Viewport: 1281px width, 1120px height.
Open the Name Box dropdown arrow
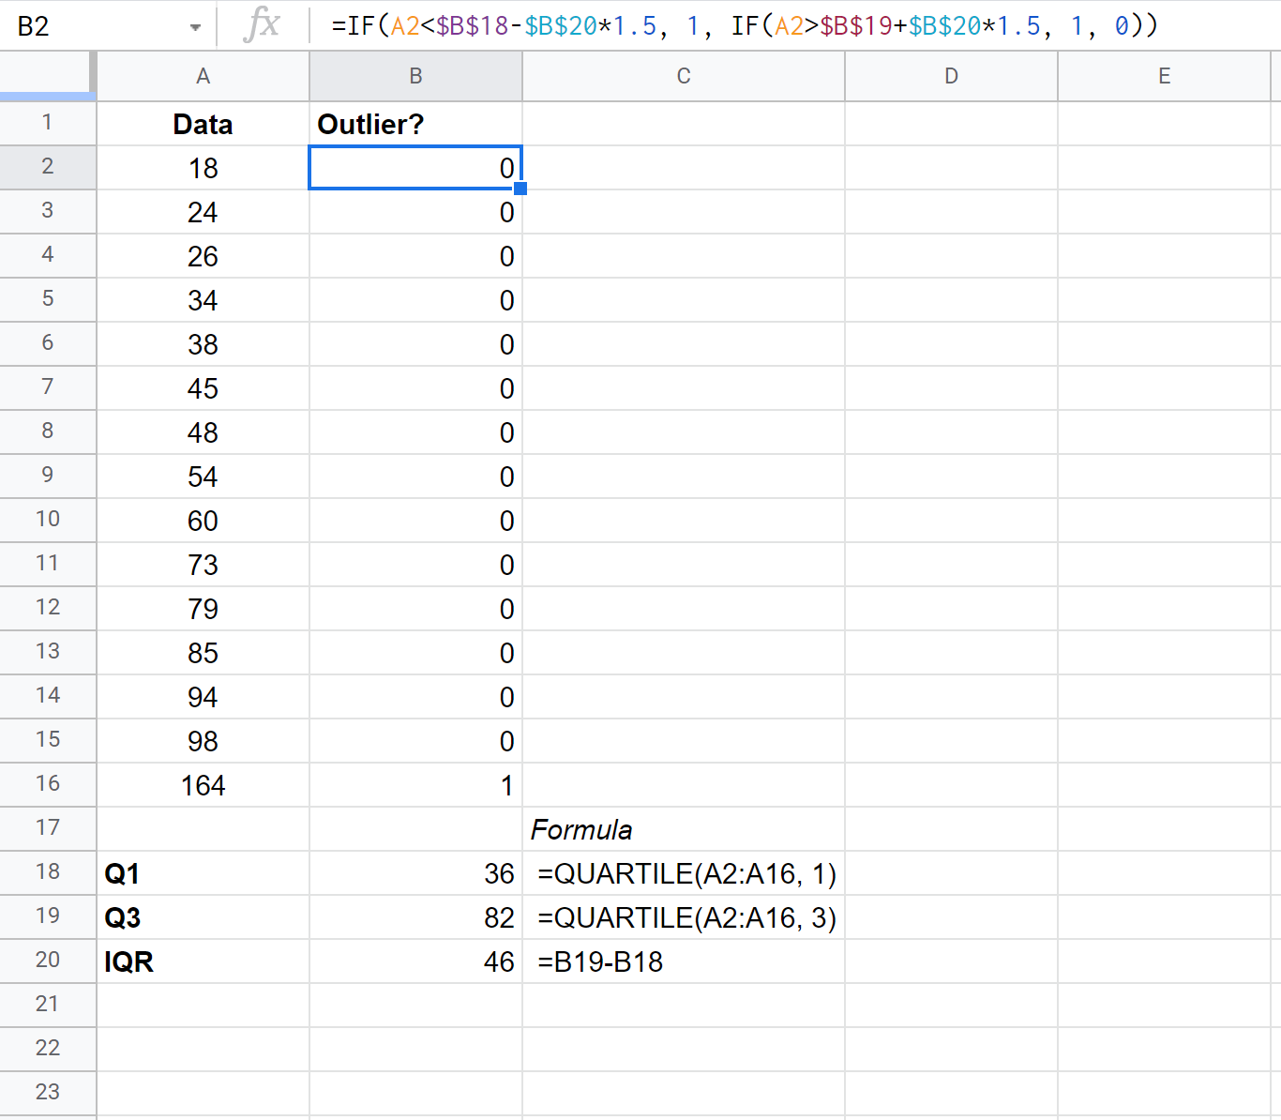pyautogui.click(x=194, y=25)
